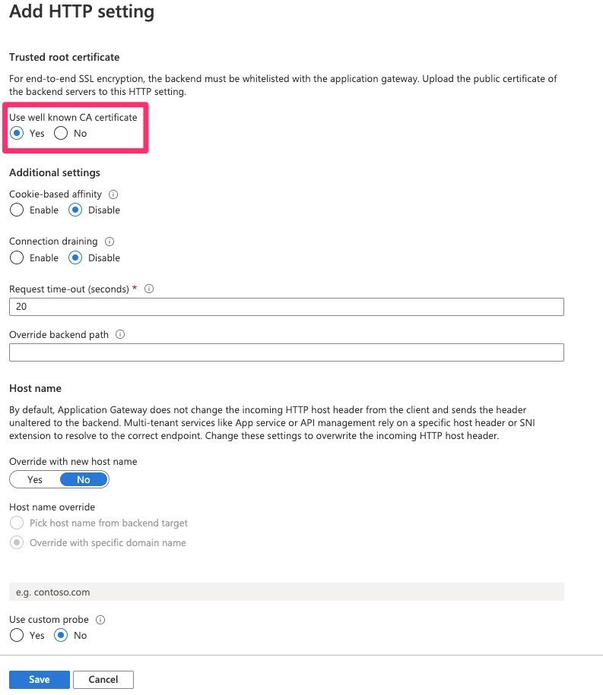Toggle Override with new host name to Yes

tap(35, 479)
